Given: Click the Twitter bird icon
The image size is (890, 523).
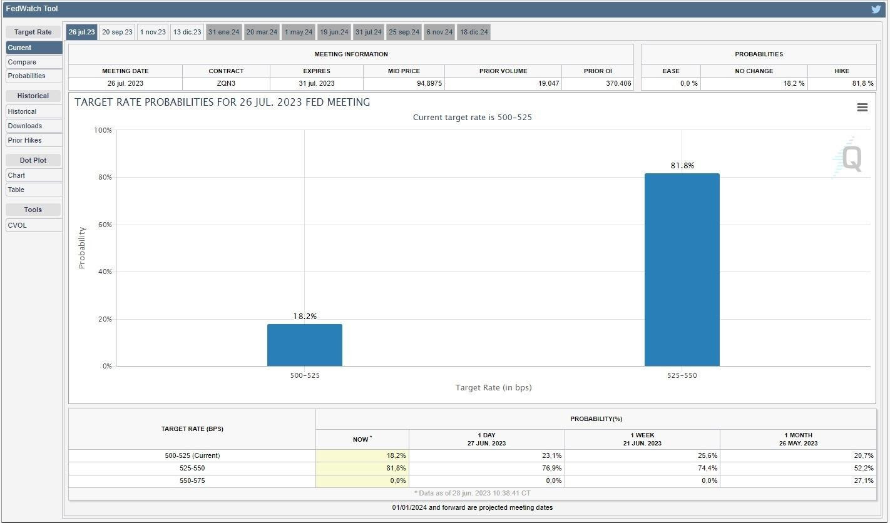Looking at the screenshot, I should coord(876,9).
